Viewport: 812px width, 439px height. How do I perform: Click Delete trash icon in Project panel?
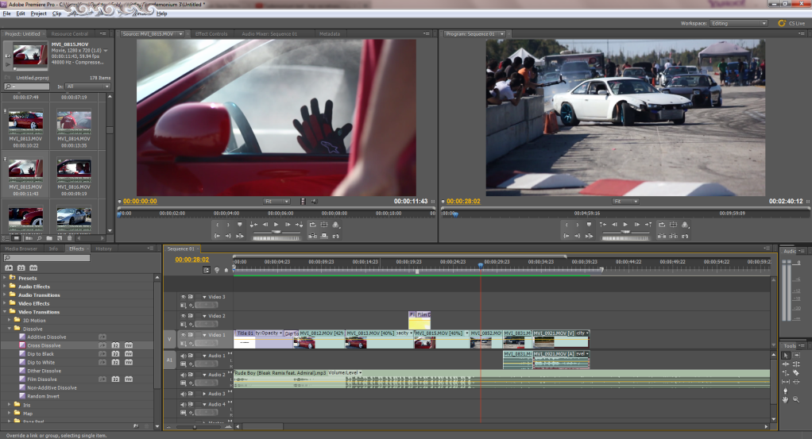coord(69,238)
